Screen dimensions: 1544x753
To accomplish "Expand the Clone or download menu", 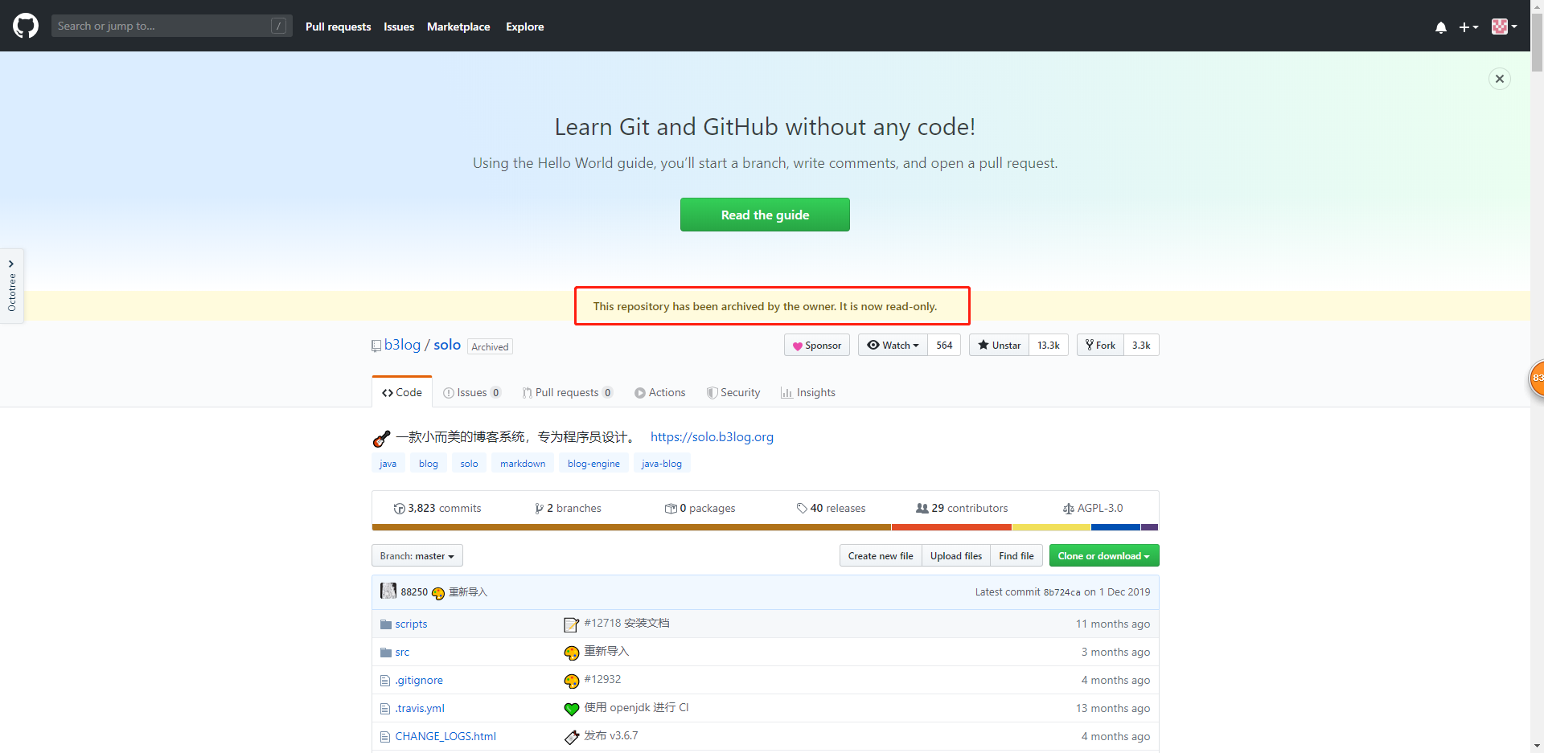I will (x=1103, y=556).
